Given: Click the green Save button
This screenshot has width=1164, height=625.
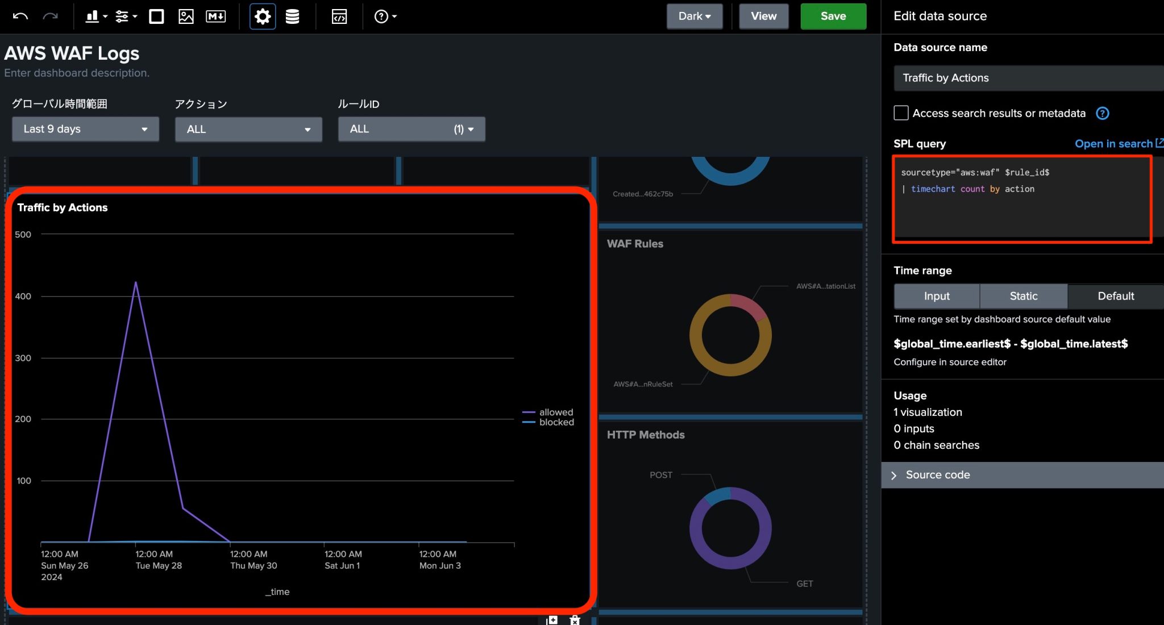Looking at the screenshot, I should click(x=833, y=16).
